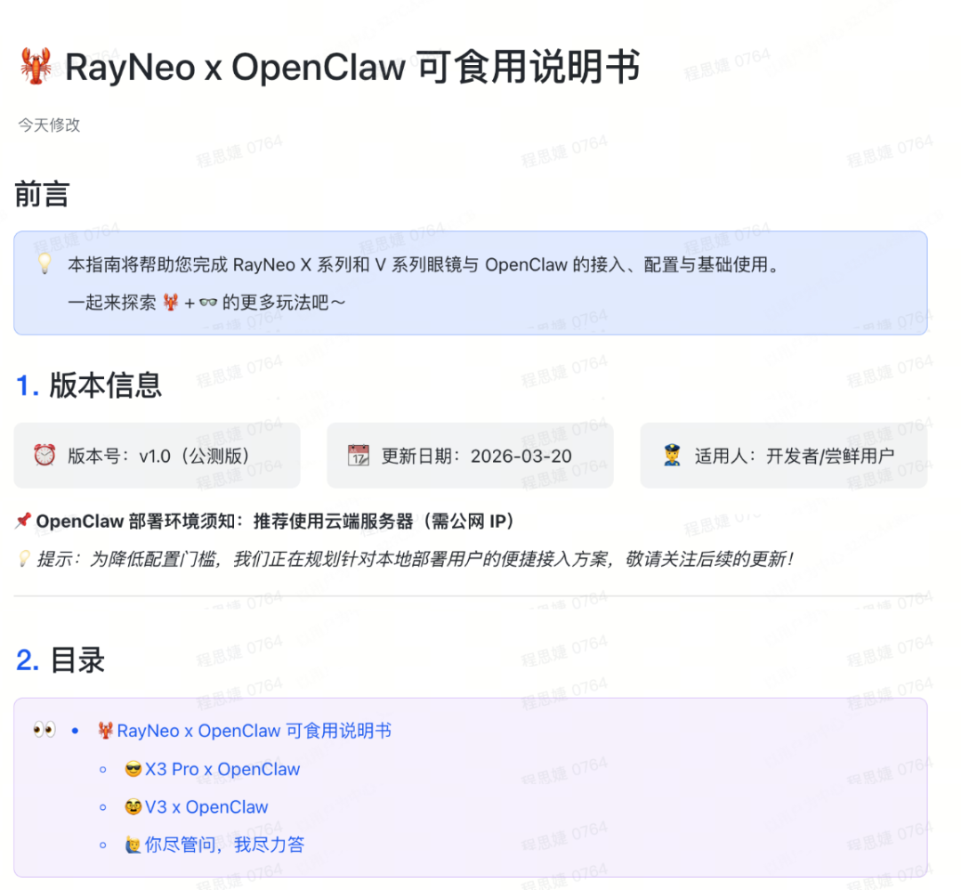Click the 2. 目录 heading
This screenshot has height=890, width=961.
coord(61,659)
